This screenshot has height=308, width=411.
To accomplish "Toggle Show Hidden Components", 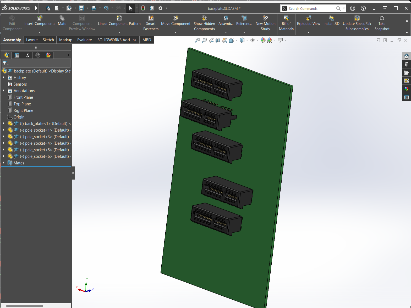I will point(204,18).
